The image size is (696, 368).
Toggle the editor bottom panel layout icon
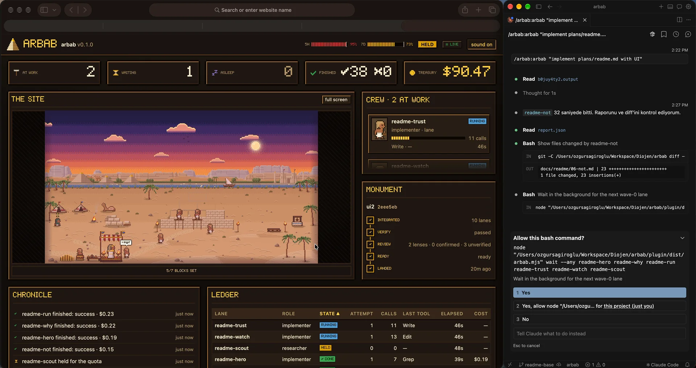point(670,7)
